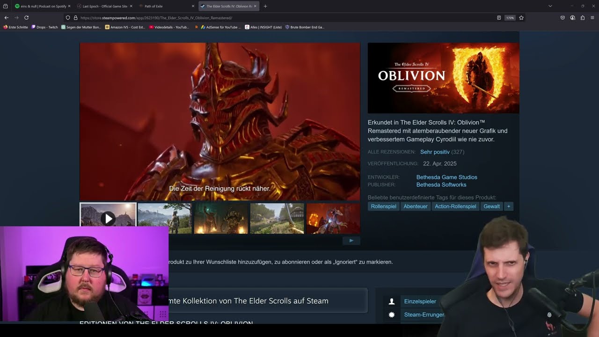This screenshot has height=337, width=599.
Task: Play the trailer video thumbnail
Action: [x=108, y=218]
